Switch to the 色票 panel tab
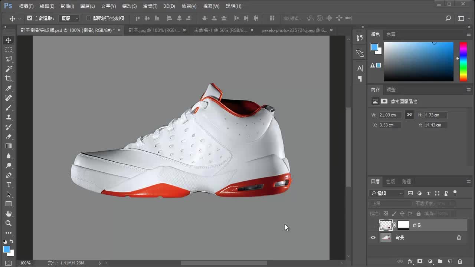The image size is (475, 267). 391,34
